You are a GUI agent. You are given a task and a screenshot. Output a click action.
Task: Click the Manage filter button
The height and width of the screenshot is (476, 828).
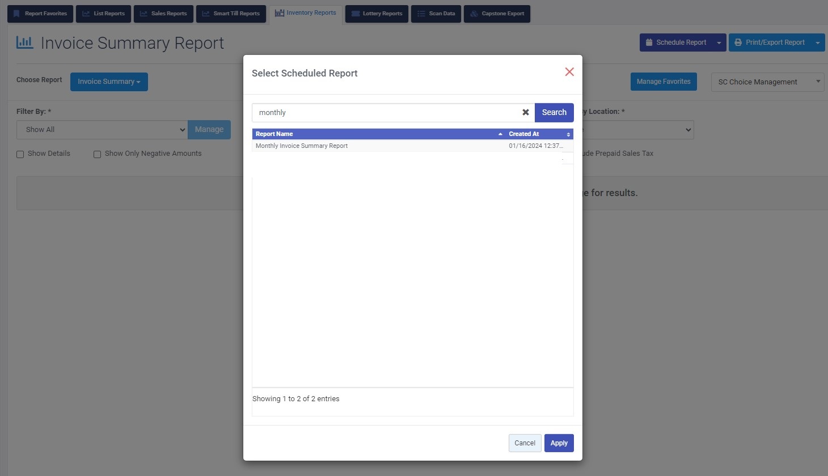[x=209, y=130]
